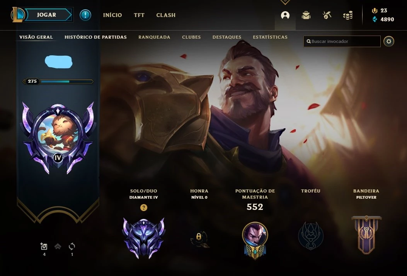Viewport: 407px width, 276px height.
Task: Click the JOGAR play button
Action: click(46, 15)
